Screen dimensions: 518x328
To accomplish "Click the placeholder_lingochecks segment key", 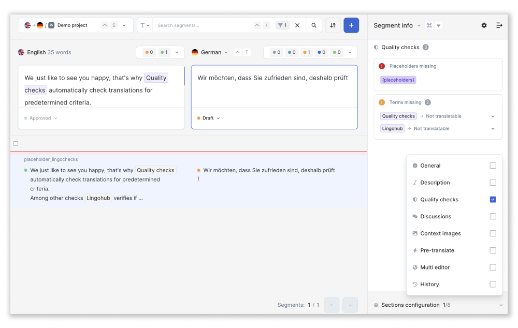I will tap(51, 159).
